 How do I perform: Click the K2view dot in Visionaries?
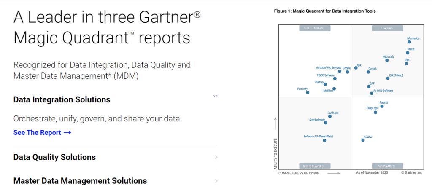[363, 140]
